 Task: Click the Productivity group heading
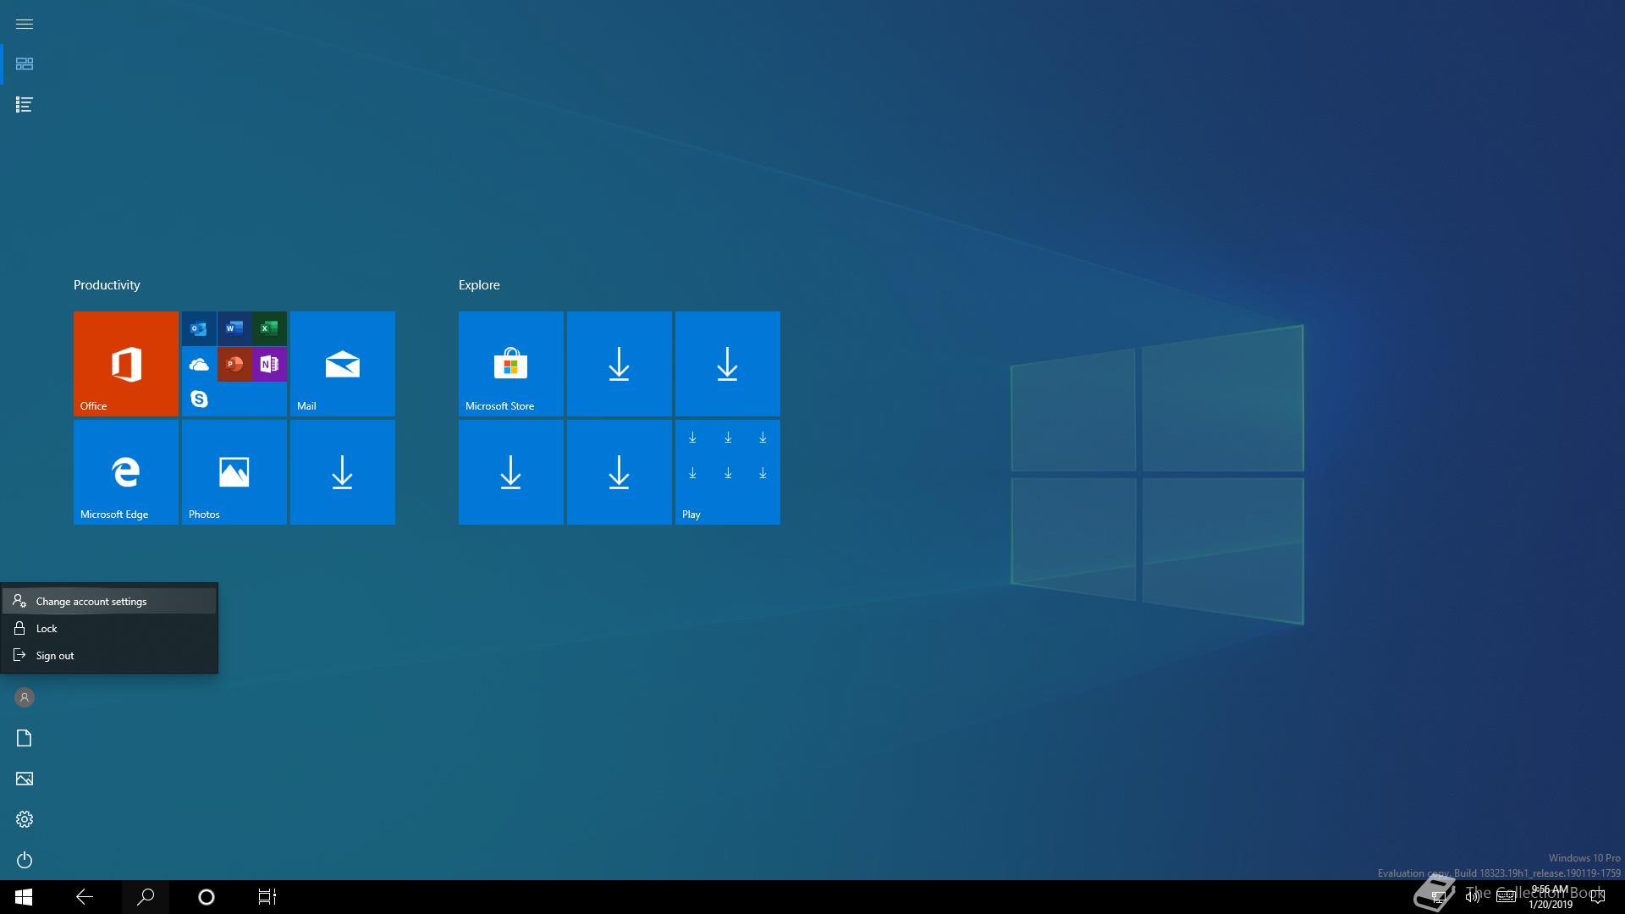(x=107, y=285)
